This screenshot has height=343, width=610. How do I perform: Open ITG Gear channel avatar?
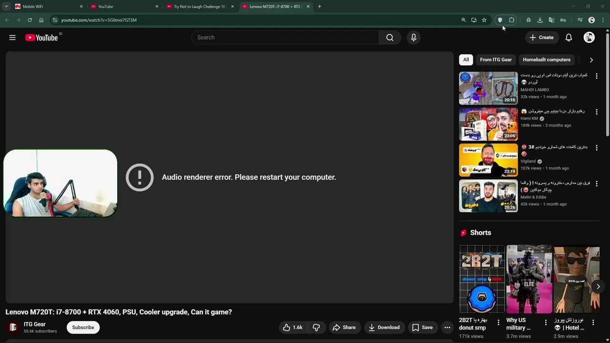pos(13,327)
